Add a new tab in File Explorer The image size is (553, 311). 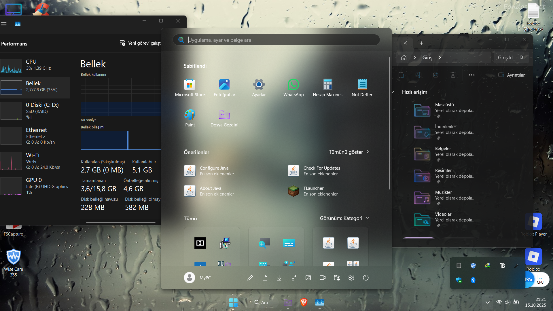click(421, 43)
